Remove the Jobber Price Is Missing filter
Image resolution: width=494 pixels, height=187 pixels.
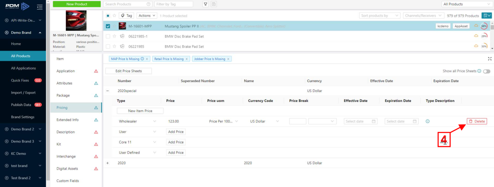click(x=228, y=59)
